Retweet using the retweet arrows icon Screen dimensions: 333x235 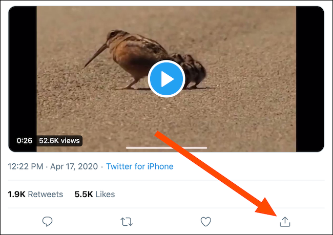tap(127, 222)
